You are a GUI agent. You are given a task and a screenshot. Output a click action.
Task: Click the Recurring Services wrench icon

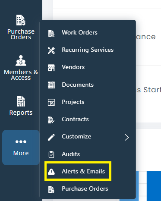point(51,50)
